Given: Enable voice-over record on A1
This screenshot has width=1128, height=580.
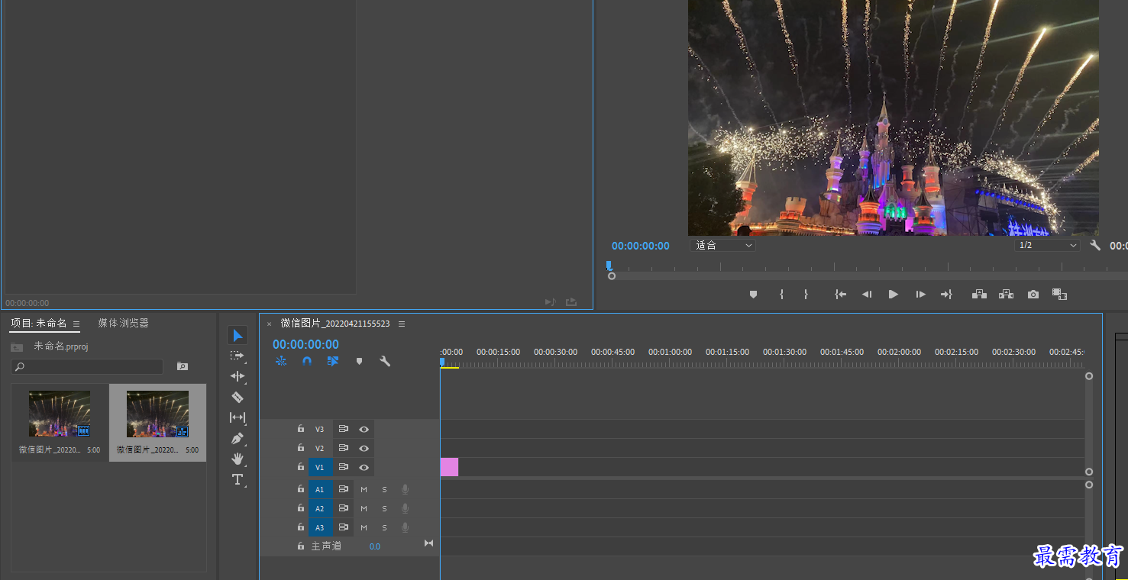Looking at the screenshot, I should click(x=406, y=490).
